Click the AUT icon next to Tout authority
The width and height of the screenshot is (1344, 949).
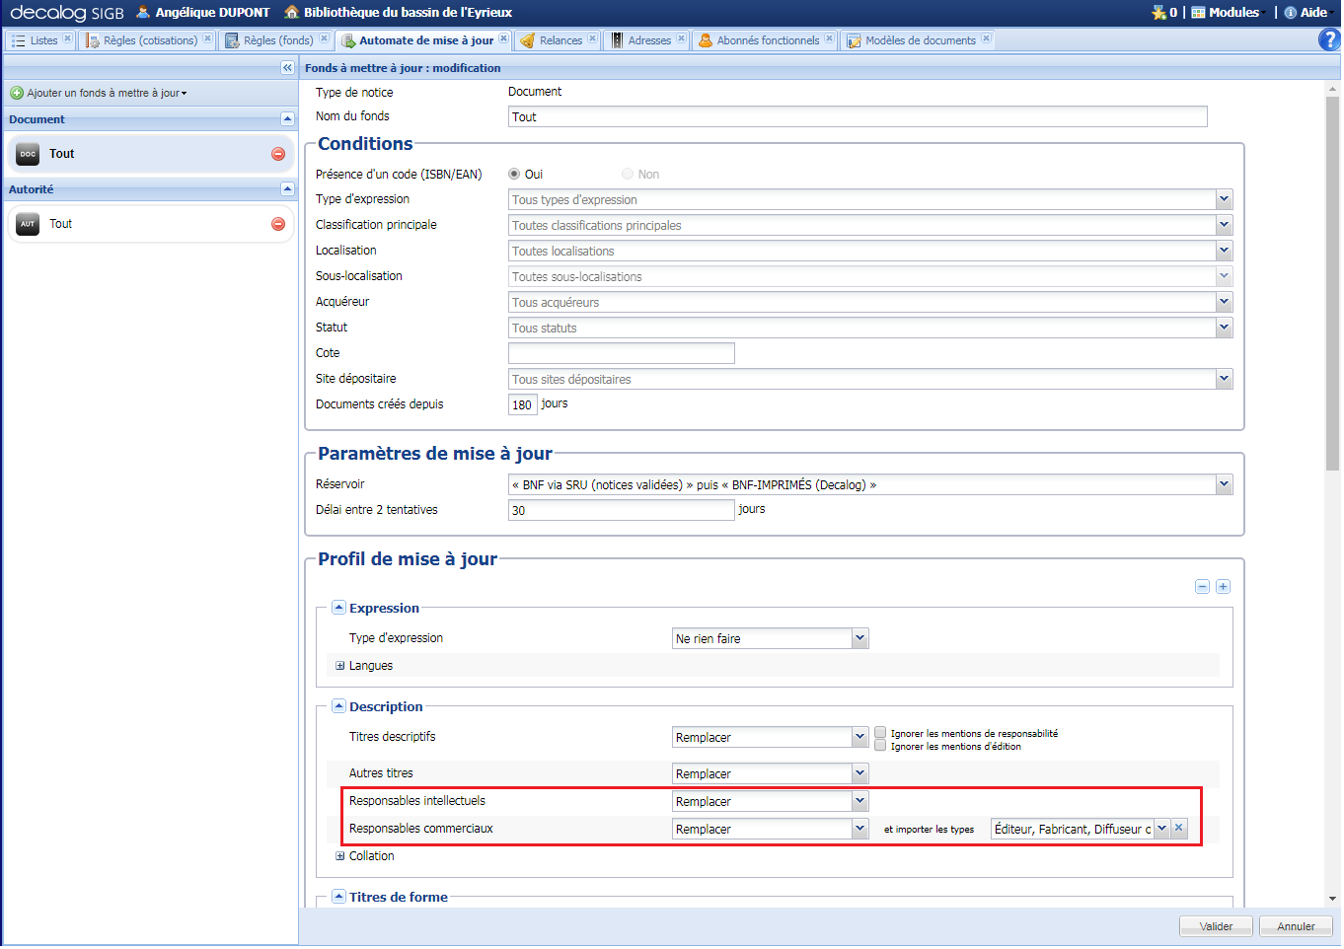pyautogui.click(x=27, y=223)
